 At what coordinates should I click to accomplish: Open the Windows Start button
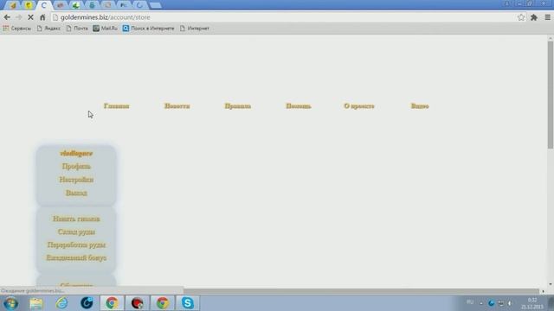point(10,303)
